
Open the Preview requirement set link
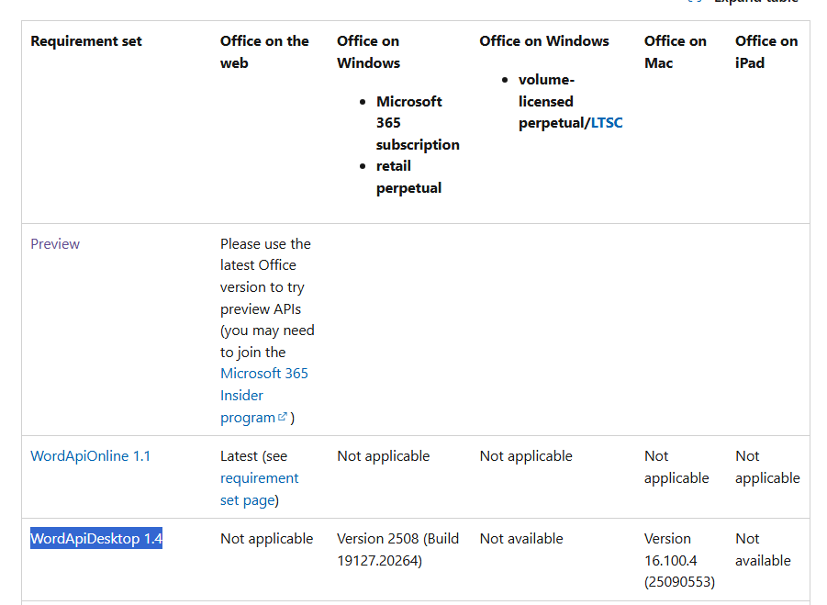55,244
